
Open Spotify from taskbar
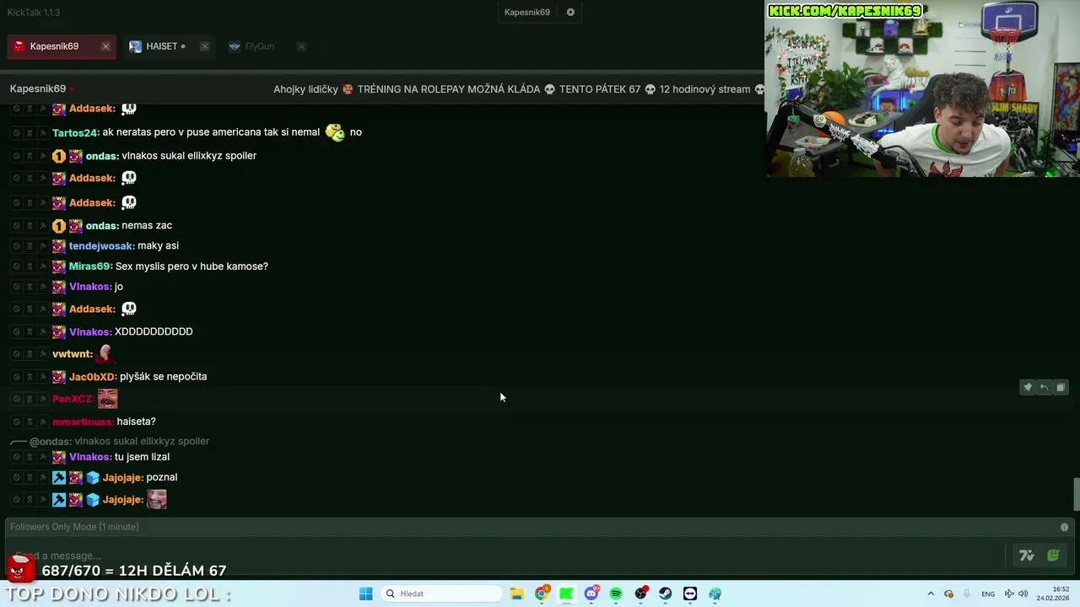point(616,594)
